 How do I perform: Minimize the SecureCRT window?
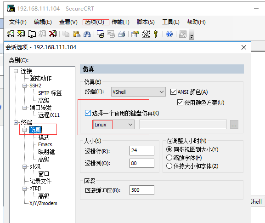tap(256, 8)
